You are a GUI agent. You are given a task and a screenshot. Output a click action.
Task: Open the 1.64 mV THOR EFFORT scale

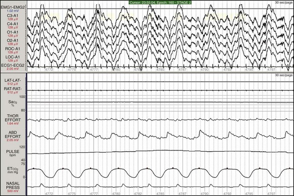coord(10,123)
